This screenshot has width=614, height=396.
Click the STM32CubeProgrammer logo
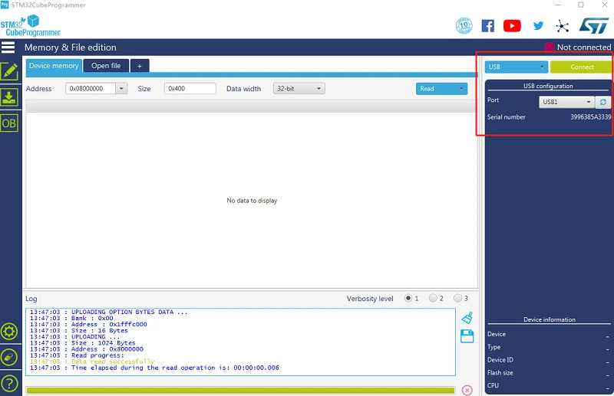(31, 26)
